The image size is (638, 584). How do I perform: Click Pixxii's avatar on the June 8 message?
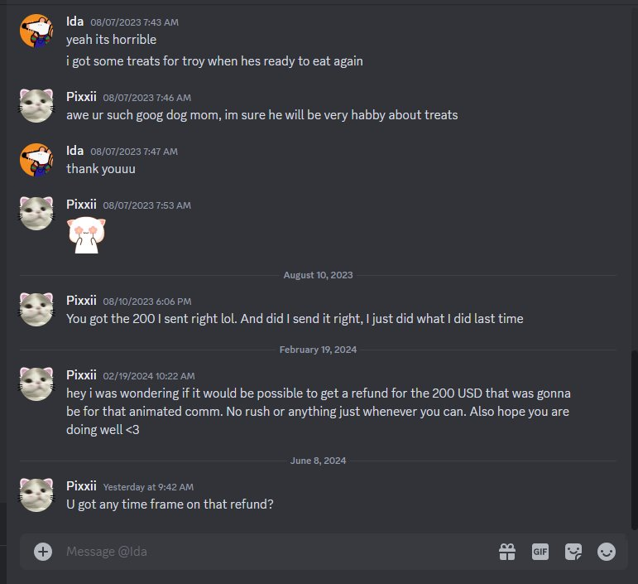point(36,495)
